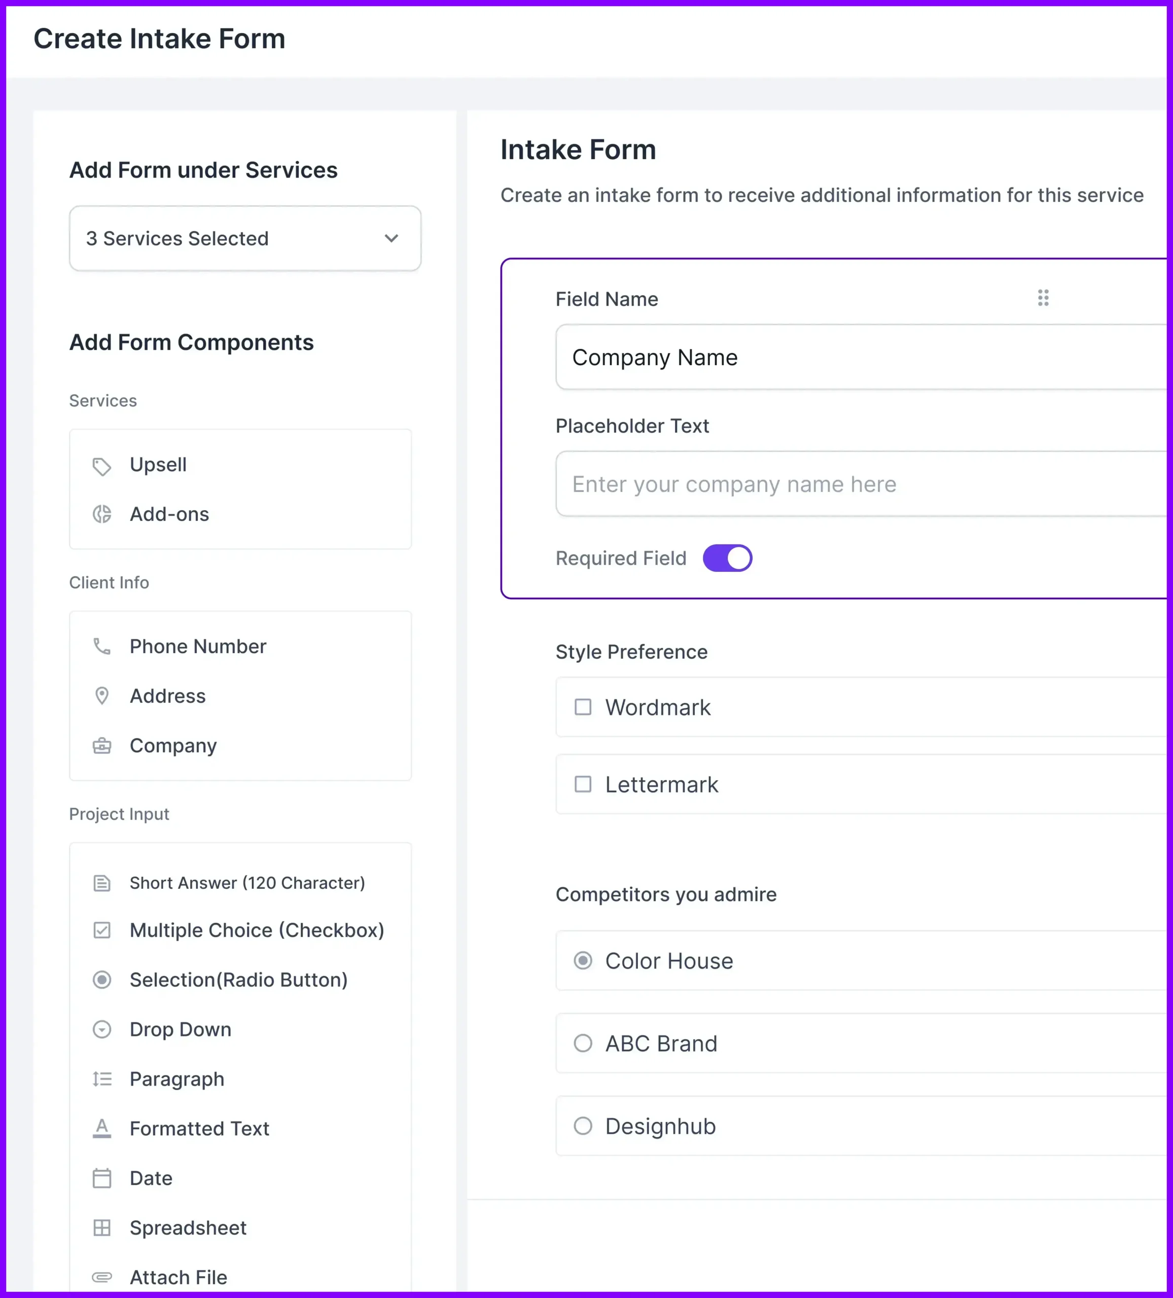
Task: Click the Intake Form heading
Action: tap(578, 150)
